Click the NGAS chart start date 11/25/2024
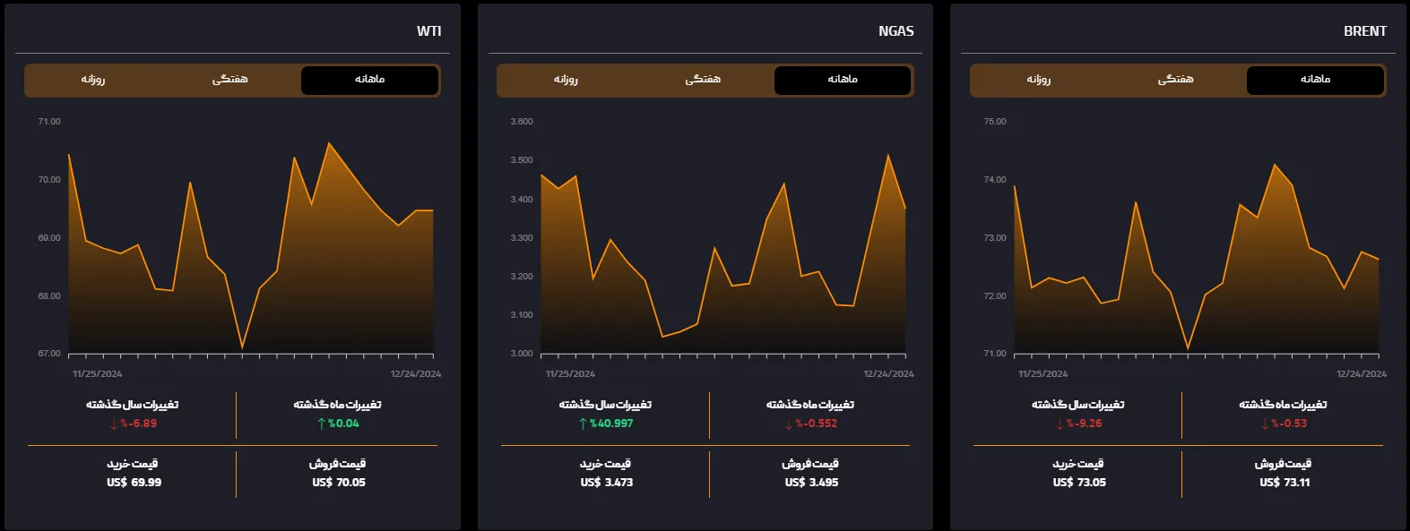Screen dimensions: 1410x531 570,374
